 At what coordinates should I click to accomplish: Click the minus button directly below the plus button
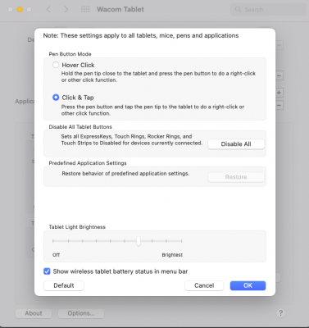coord(279,105)
